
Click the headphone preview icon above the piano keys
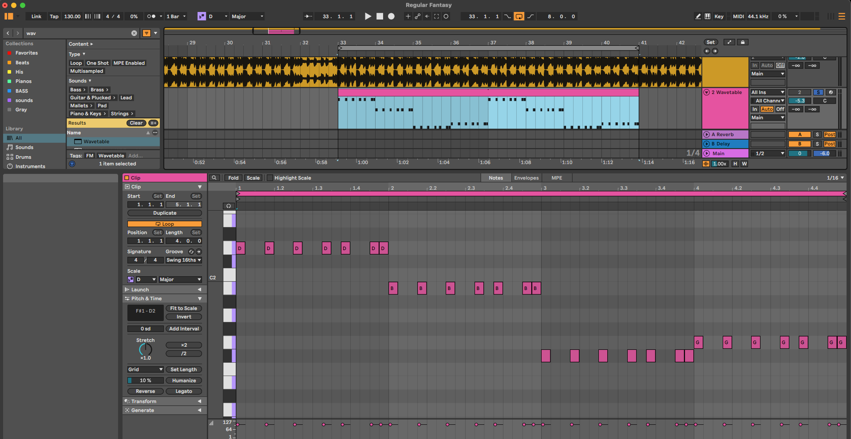coord(229,206)
